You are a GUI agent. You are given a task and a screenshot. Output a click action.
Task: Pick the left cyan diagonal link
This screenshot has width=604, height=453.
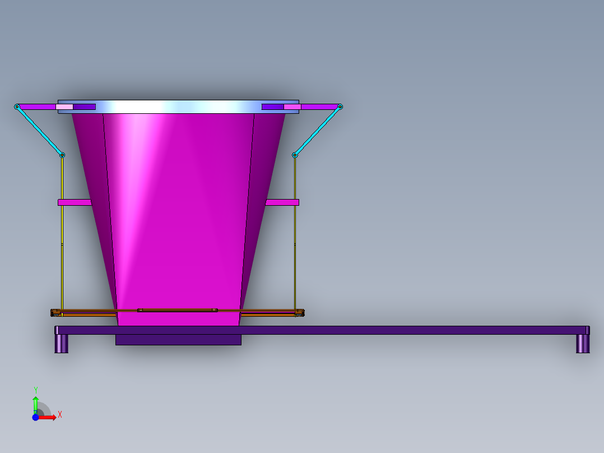tap(40, 131)
